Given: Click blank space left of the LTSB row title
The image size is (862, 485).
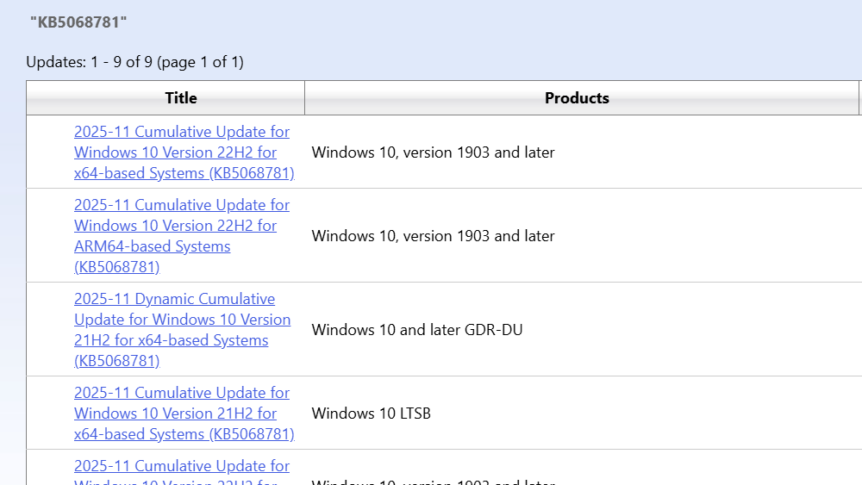Looking at the screenshot, I should pyautogui.click(x=49, y=413).
